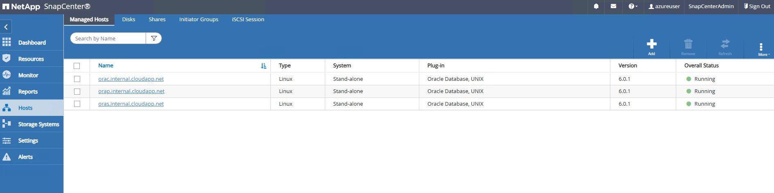This screenshot has height=193, width=774.
Task: Collapse the left navigation sidebar
Action: click(6, 27)
